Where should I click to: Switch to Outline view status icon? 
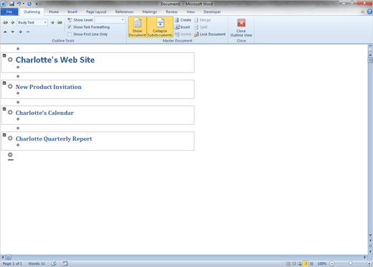[306, 263]
